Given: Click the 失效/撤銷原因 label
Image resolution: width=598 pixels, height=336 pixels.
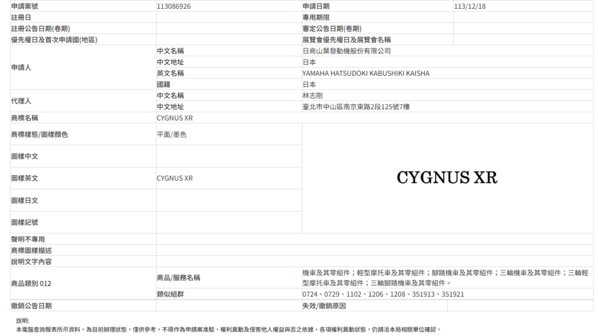Looking at the screenshot, I should coord(324,306).
